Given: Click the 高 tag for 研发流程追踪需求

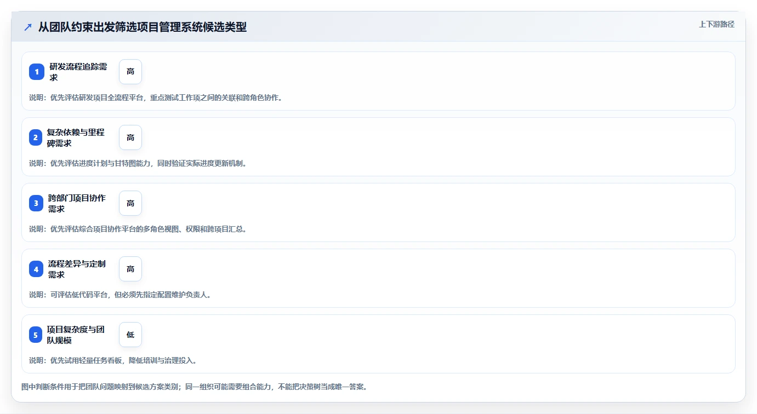Looking at the screenshot, I should [x=130, y=72].
